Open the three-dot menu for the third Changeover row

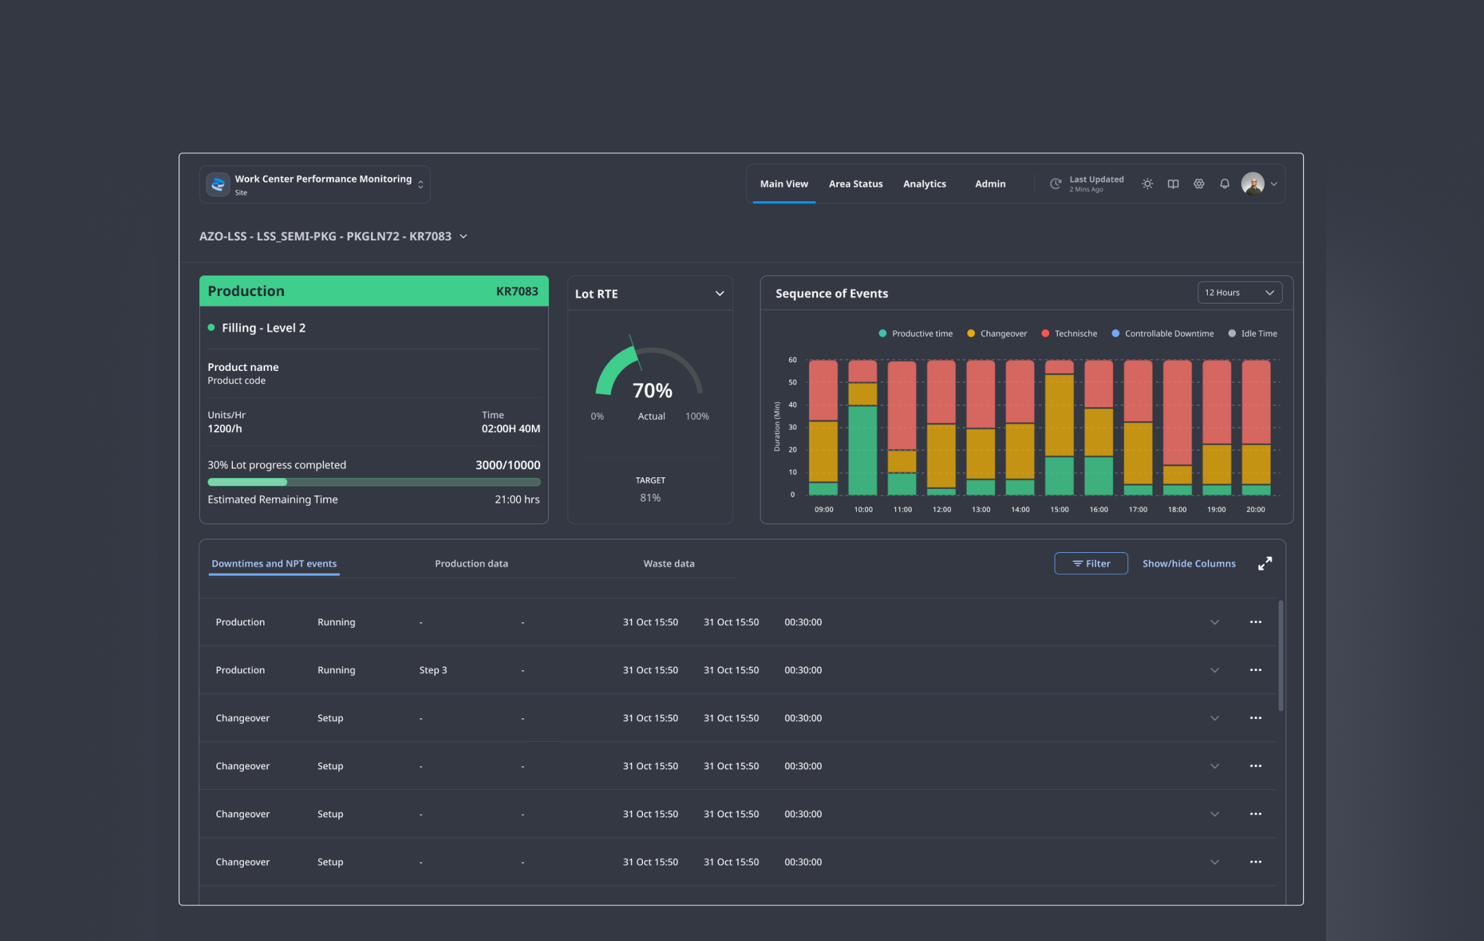click(x=1256, y=815)
